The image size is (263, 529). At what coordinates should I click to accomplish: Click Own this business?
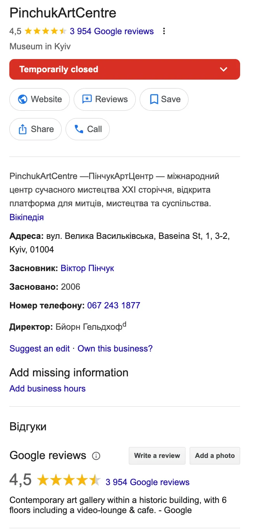115,348
